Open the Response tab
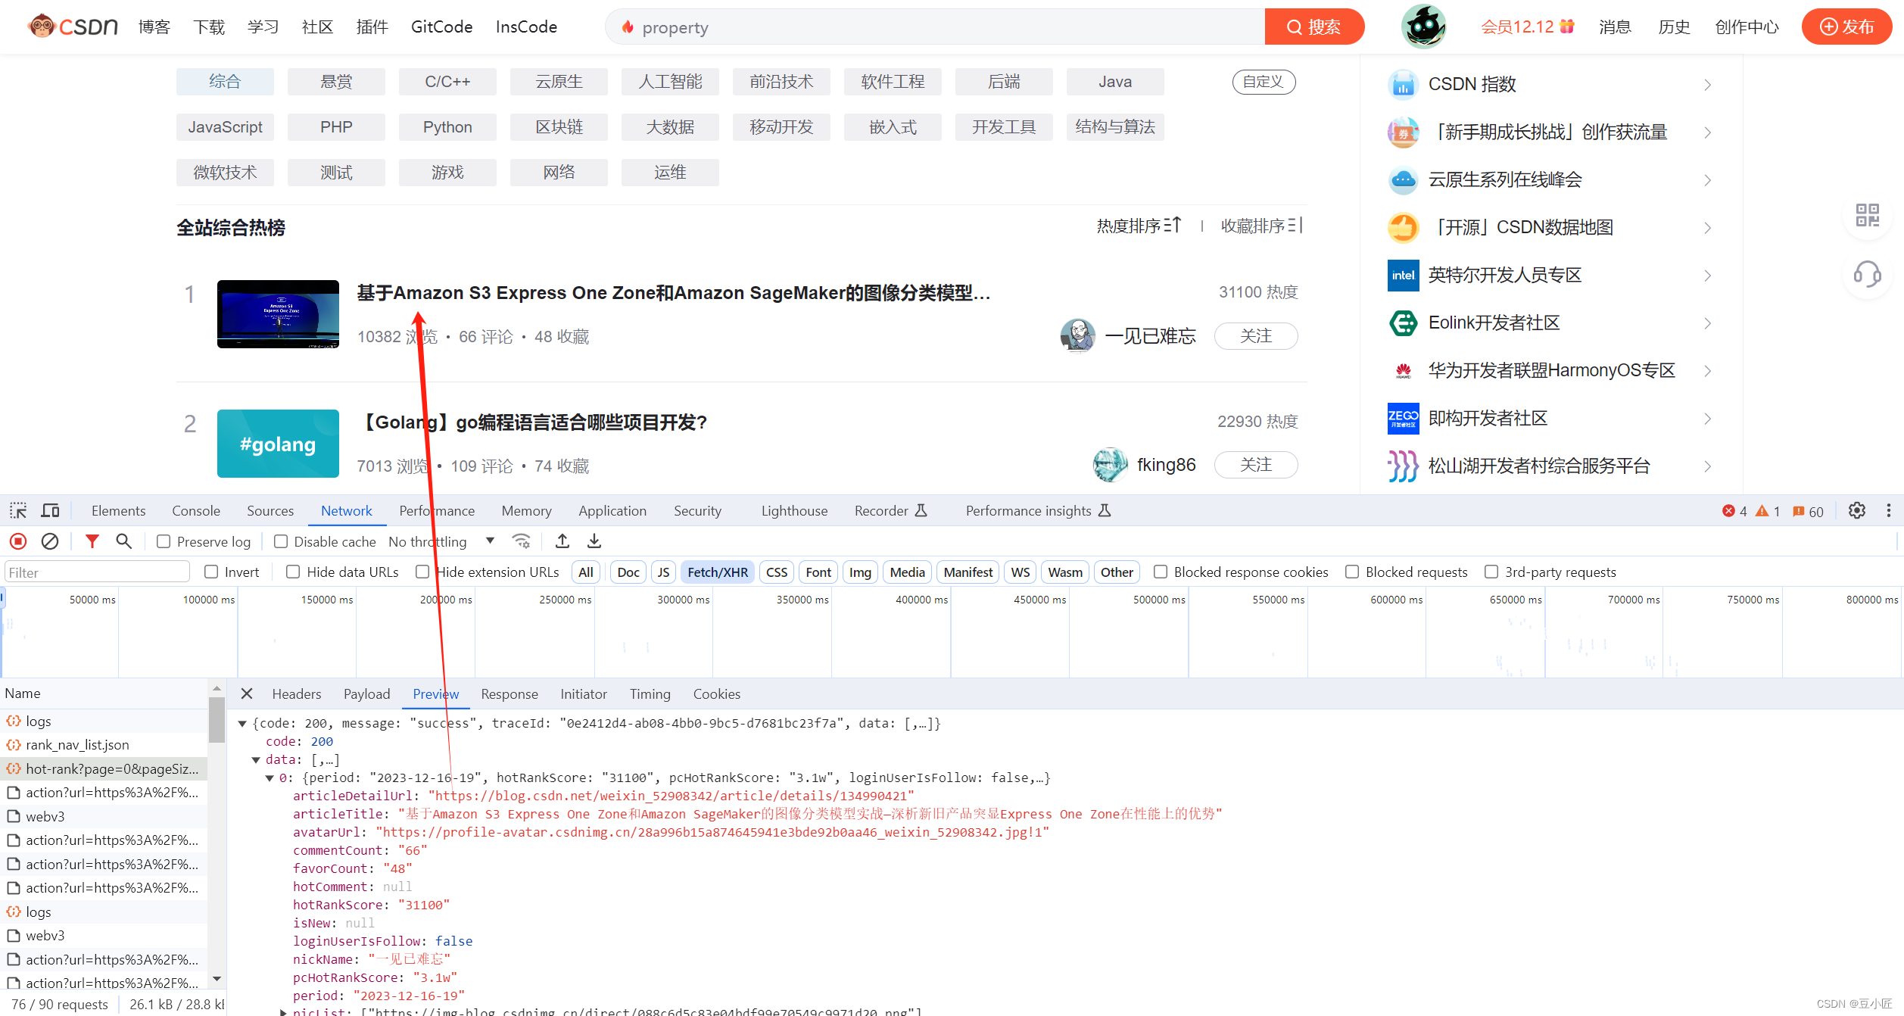 click(509, 693)
